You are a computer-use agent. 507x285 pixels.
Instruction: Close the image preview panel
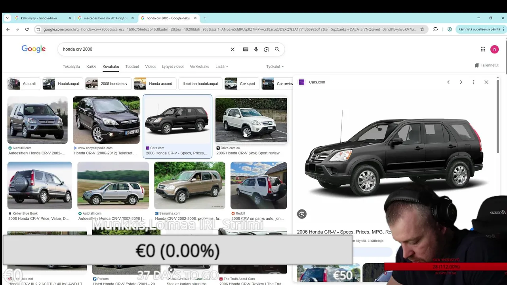click(486, 82)
